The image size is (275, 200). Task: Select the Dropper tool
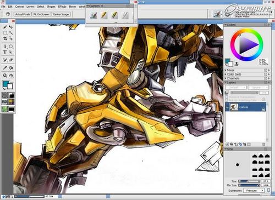5,68
